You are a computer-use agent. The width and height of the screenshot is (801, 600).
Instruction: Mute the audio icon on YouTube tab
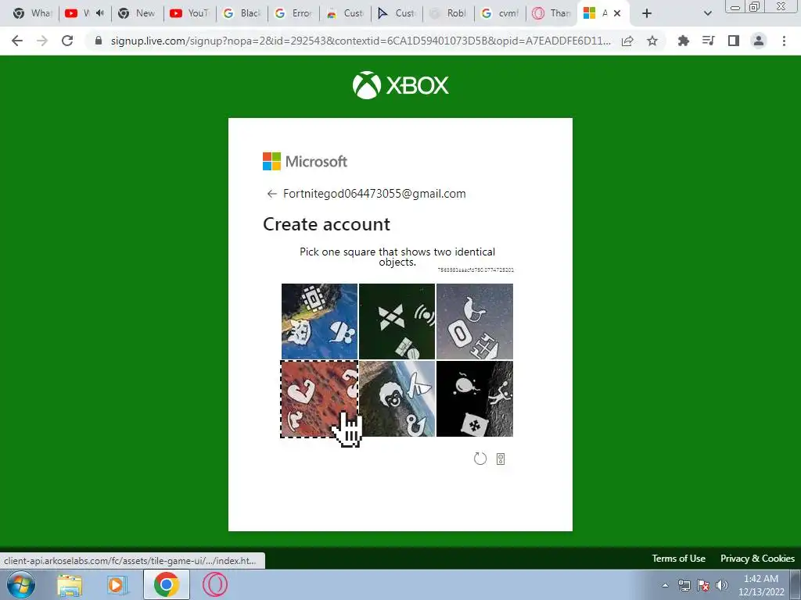pyautogui.click(x=100, y=13)
